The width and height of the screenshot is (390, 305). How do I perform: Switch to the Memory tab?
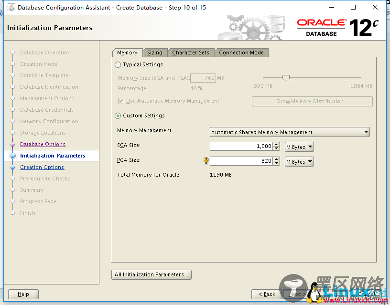click(x=127, y=53)
